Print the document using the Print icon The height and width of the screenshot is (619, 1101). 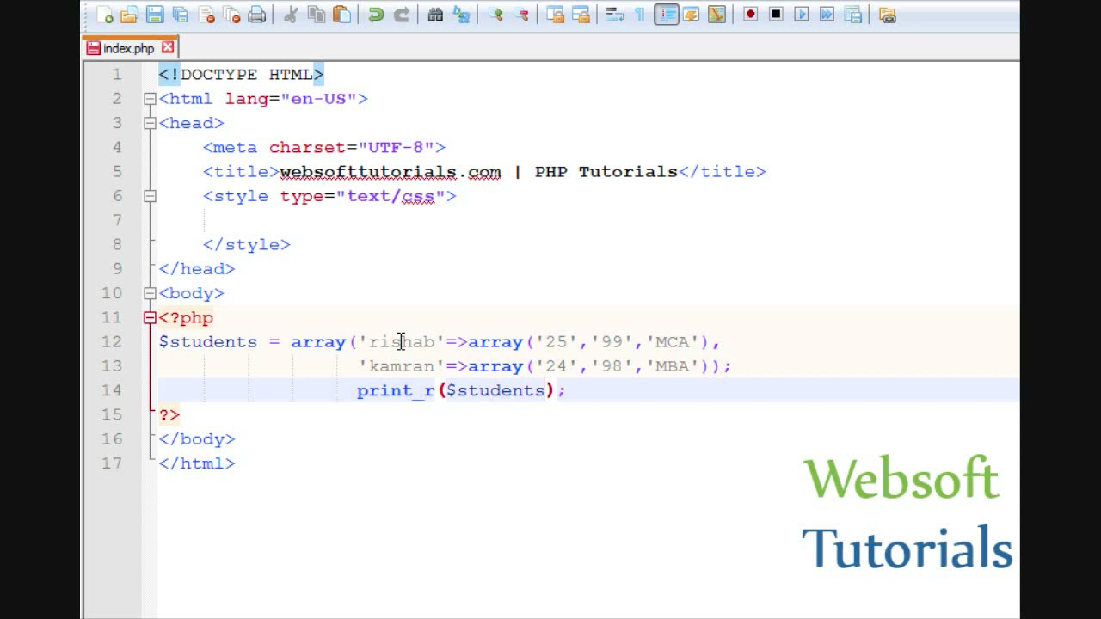[256, 15]
